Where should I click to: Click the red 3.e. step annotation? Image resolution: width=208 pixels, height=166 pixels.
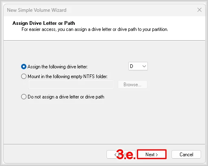(126, 154)
